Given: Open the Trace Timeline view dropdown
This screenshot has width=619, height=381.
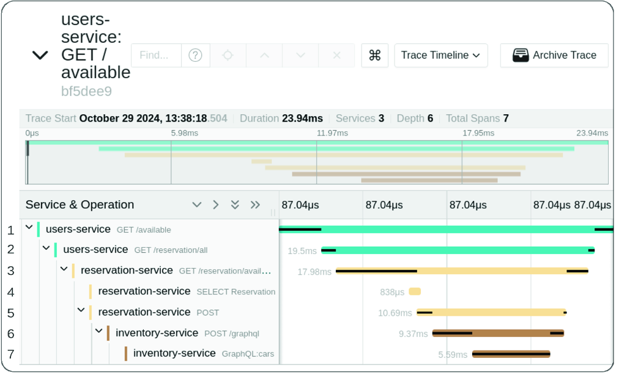Looking at the screenshot, I should (441, 55).
